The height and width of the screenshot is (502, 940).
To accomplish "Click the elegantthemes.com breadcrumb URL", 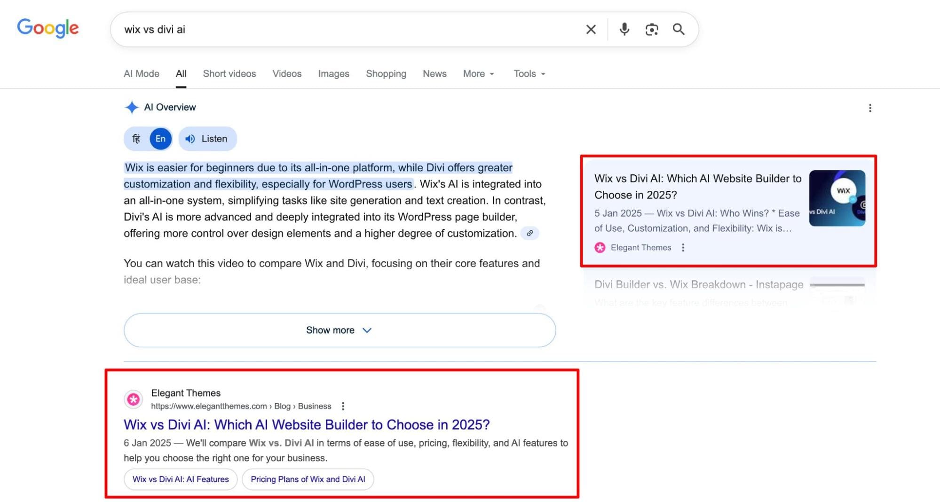I will coord(241,406).
